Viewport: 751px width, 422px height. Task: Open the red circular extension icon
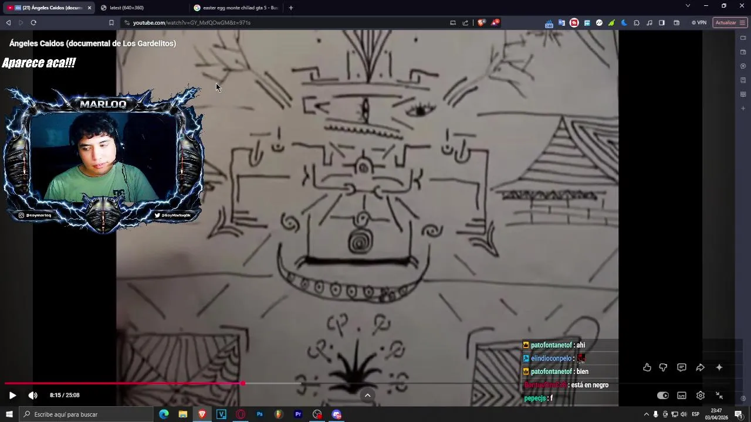[x=574, y=23]
